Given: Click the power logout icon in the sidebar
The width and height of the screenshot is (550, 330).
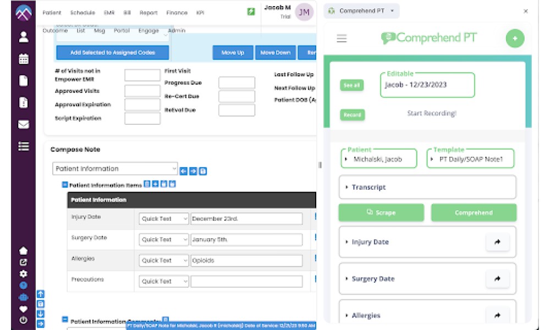Looking at the screenshot, I should tap(23, 320).
